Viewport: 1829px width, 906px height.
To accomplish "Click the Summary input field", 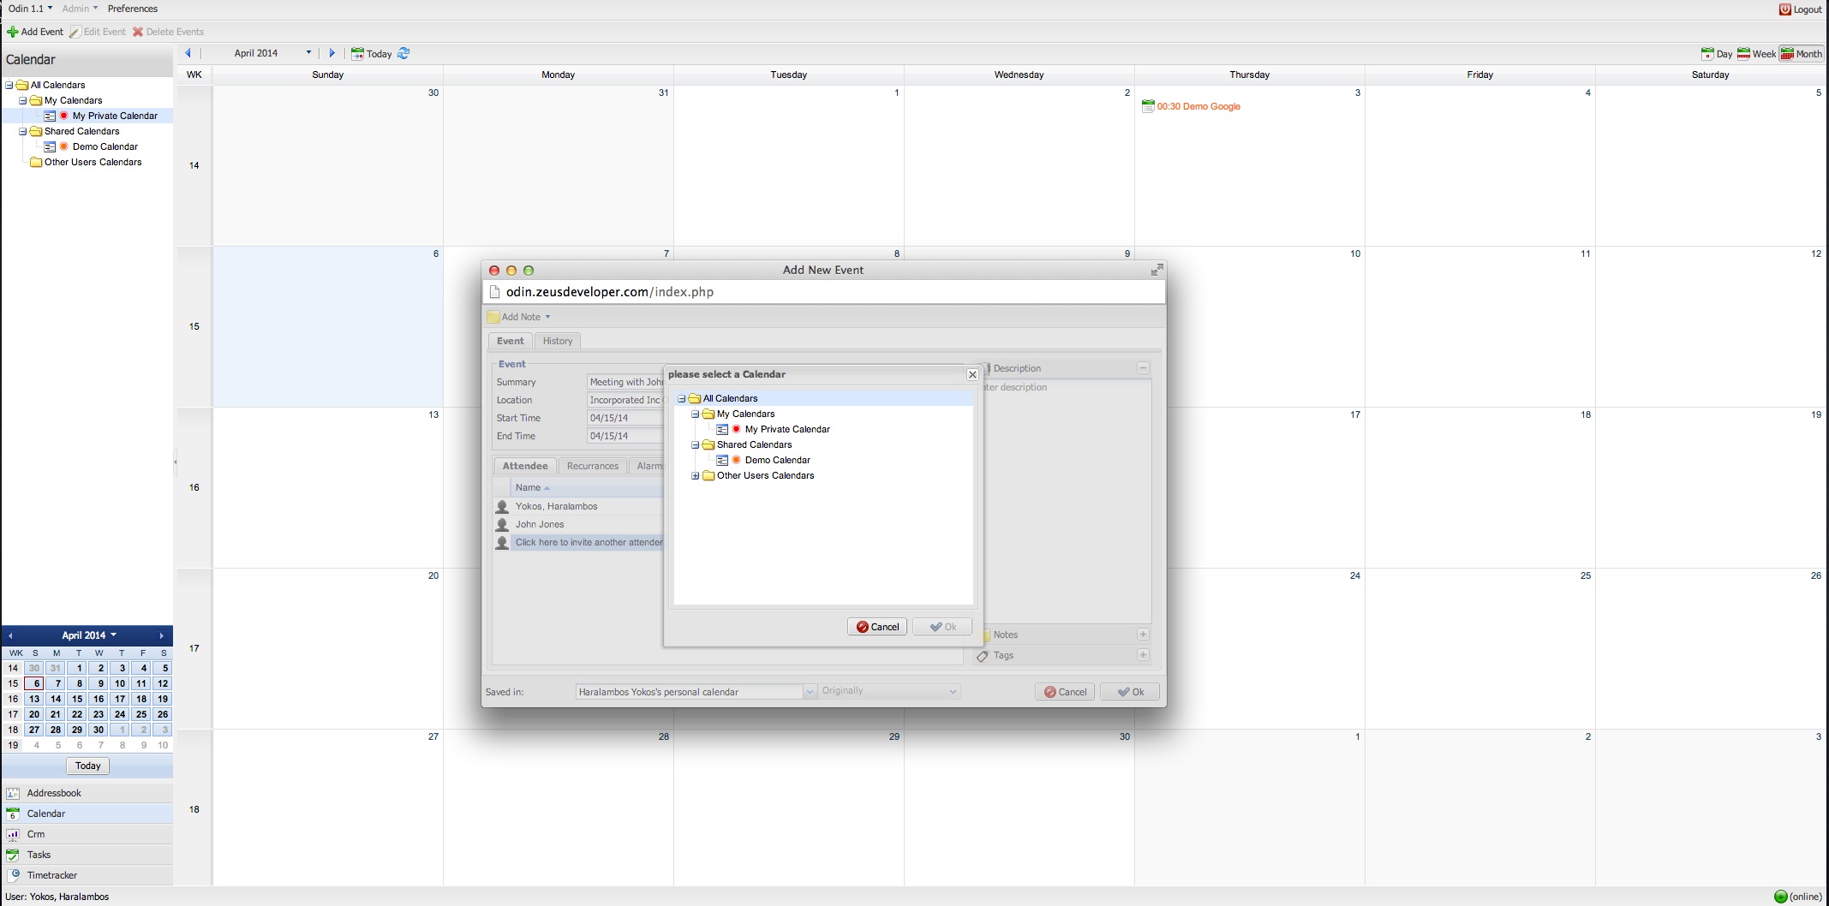I will click(x=625, y=382).
